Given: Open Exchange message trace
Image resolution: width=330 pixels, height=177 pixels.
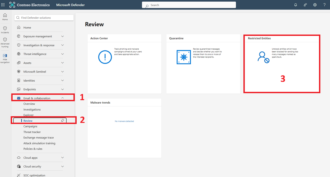Looking at the screenshot, I should [39, 138].
